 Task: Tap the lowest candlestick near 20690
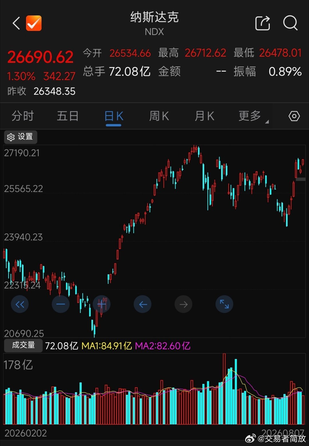[x=94, y=330]
